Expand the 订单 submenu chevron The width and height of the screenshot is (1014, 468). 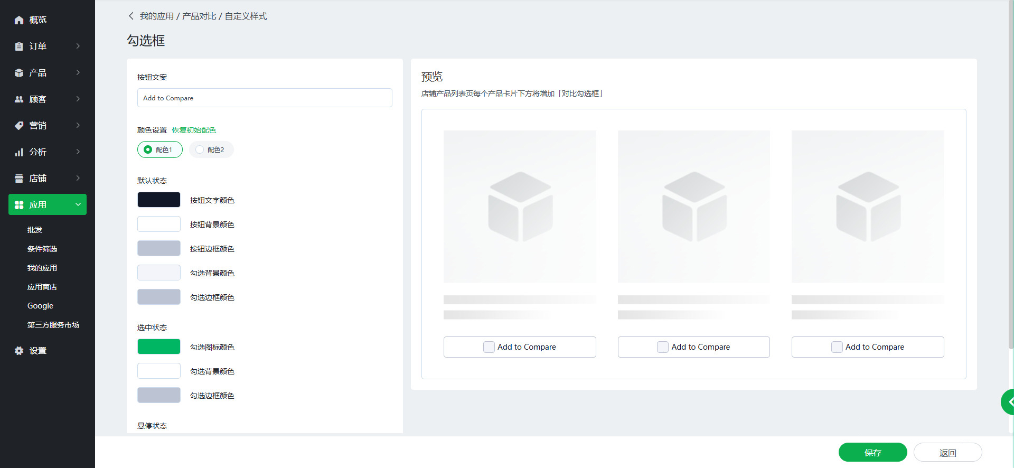[x=78, y=46]
